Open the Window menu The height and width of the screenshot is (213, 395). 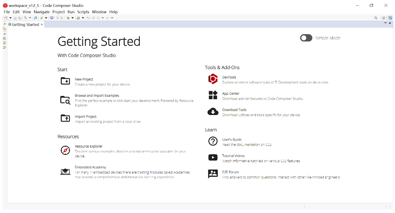point(99,12)
